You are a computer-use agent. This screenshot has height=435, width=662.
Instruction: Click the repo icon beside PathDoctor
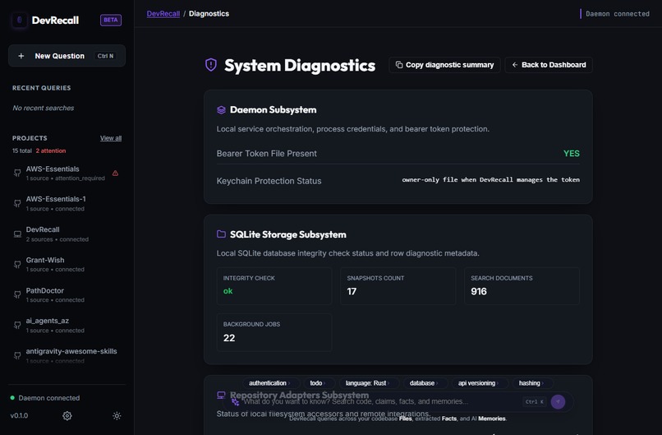click(17, 294)
